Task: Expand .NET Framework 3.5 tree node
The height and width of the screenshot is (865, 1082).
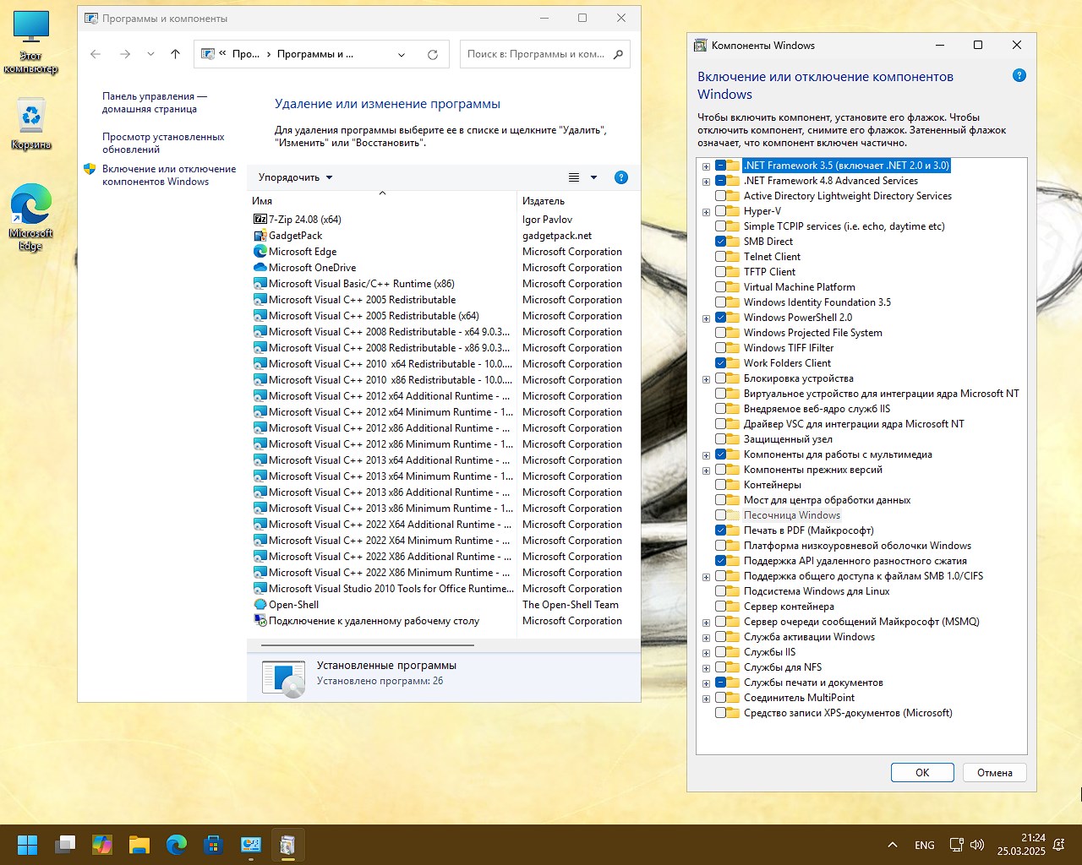Action: coord(706,166)
